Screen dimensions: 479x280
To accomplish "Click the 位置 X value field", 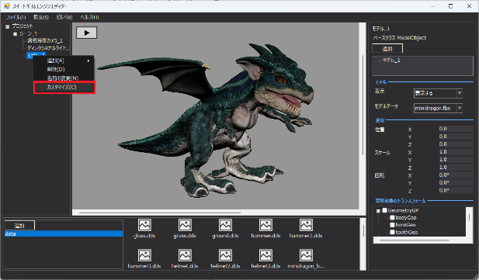I will pyautogui.click(x=456, y=129).
